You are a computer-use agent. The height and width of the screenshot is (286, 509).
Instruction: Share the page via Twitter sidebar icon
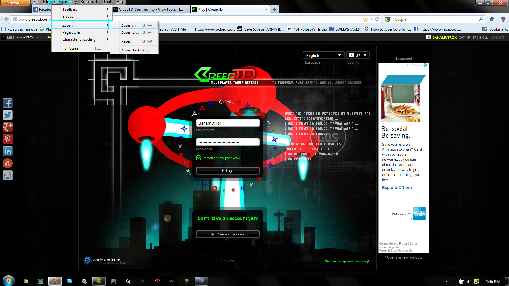coord(8,115)
